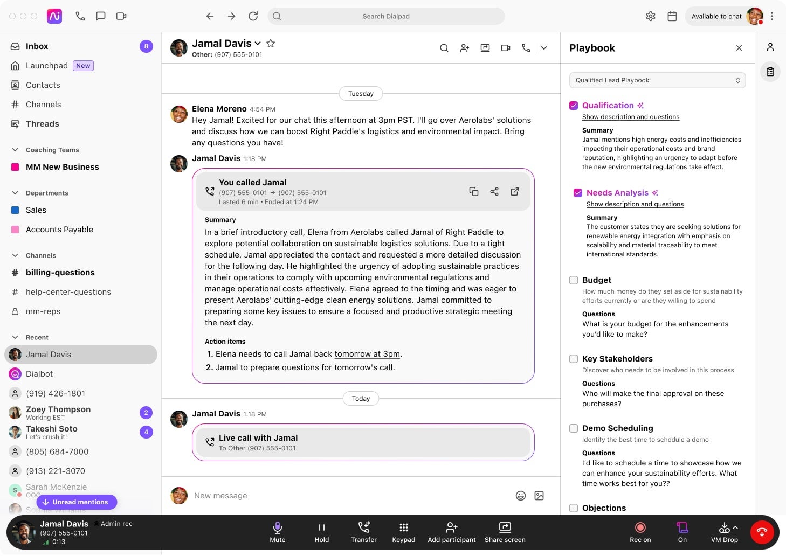Open the Available to chat status dropdown
Viewport: 786px width, 556px height.
pyautogui.click(x=716, y=16)
